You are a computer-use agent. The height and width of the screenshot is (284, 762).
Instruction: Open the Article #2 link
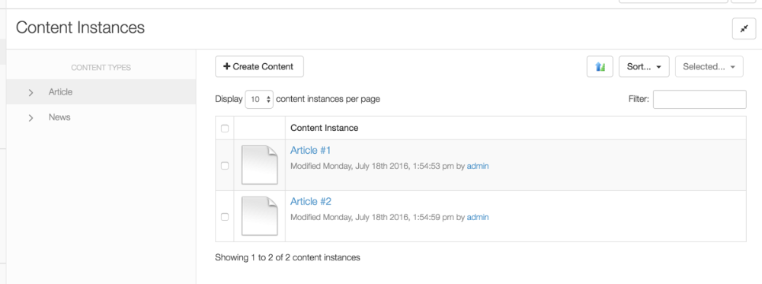(311, 202)
